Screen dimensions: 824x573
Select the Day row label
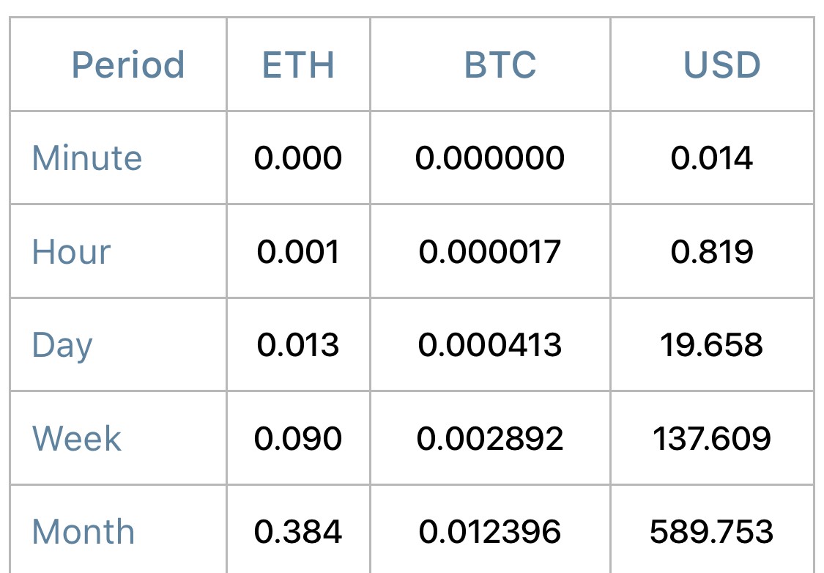[x=62, y=346]
